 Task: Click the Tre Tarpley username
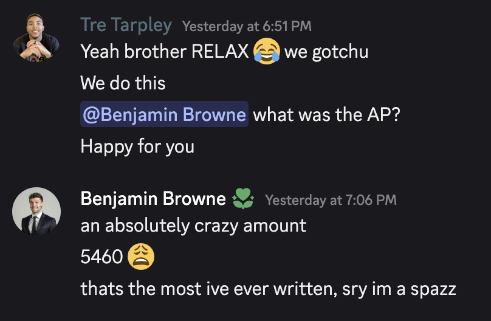pos(126,25)
